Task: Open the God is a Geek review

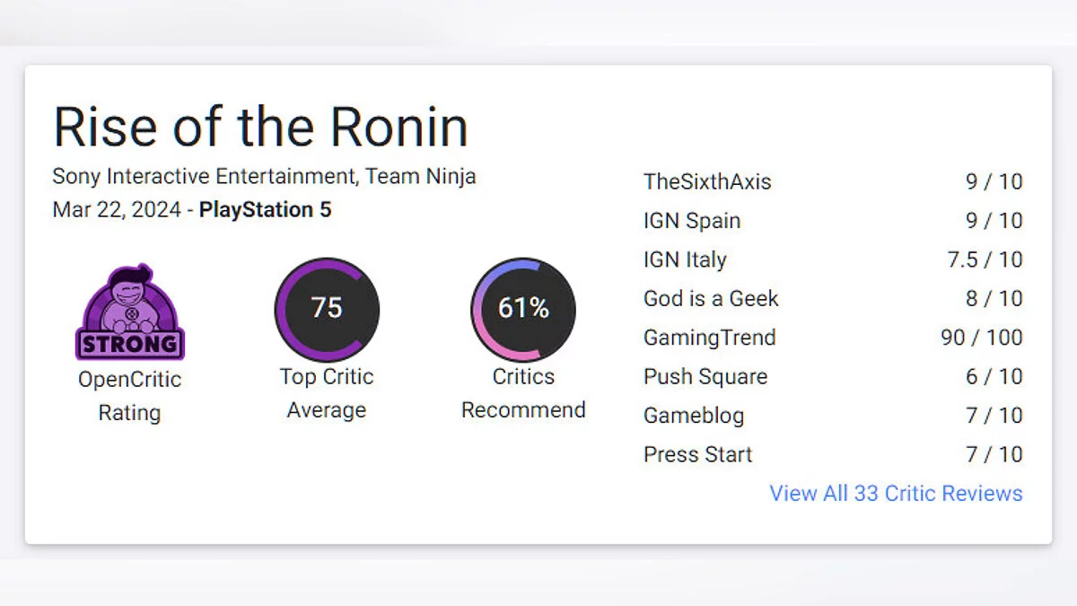Action: click(x=711, y=298)
